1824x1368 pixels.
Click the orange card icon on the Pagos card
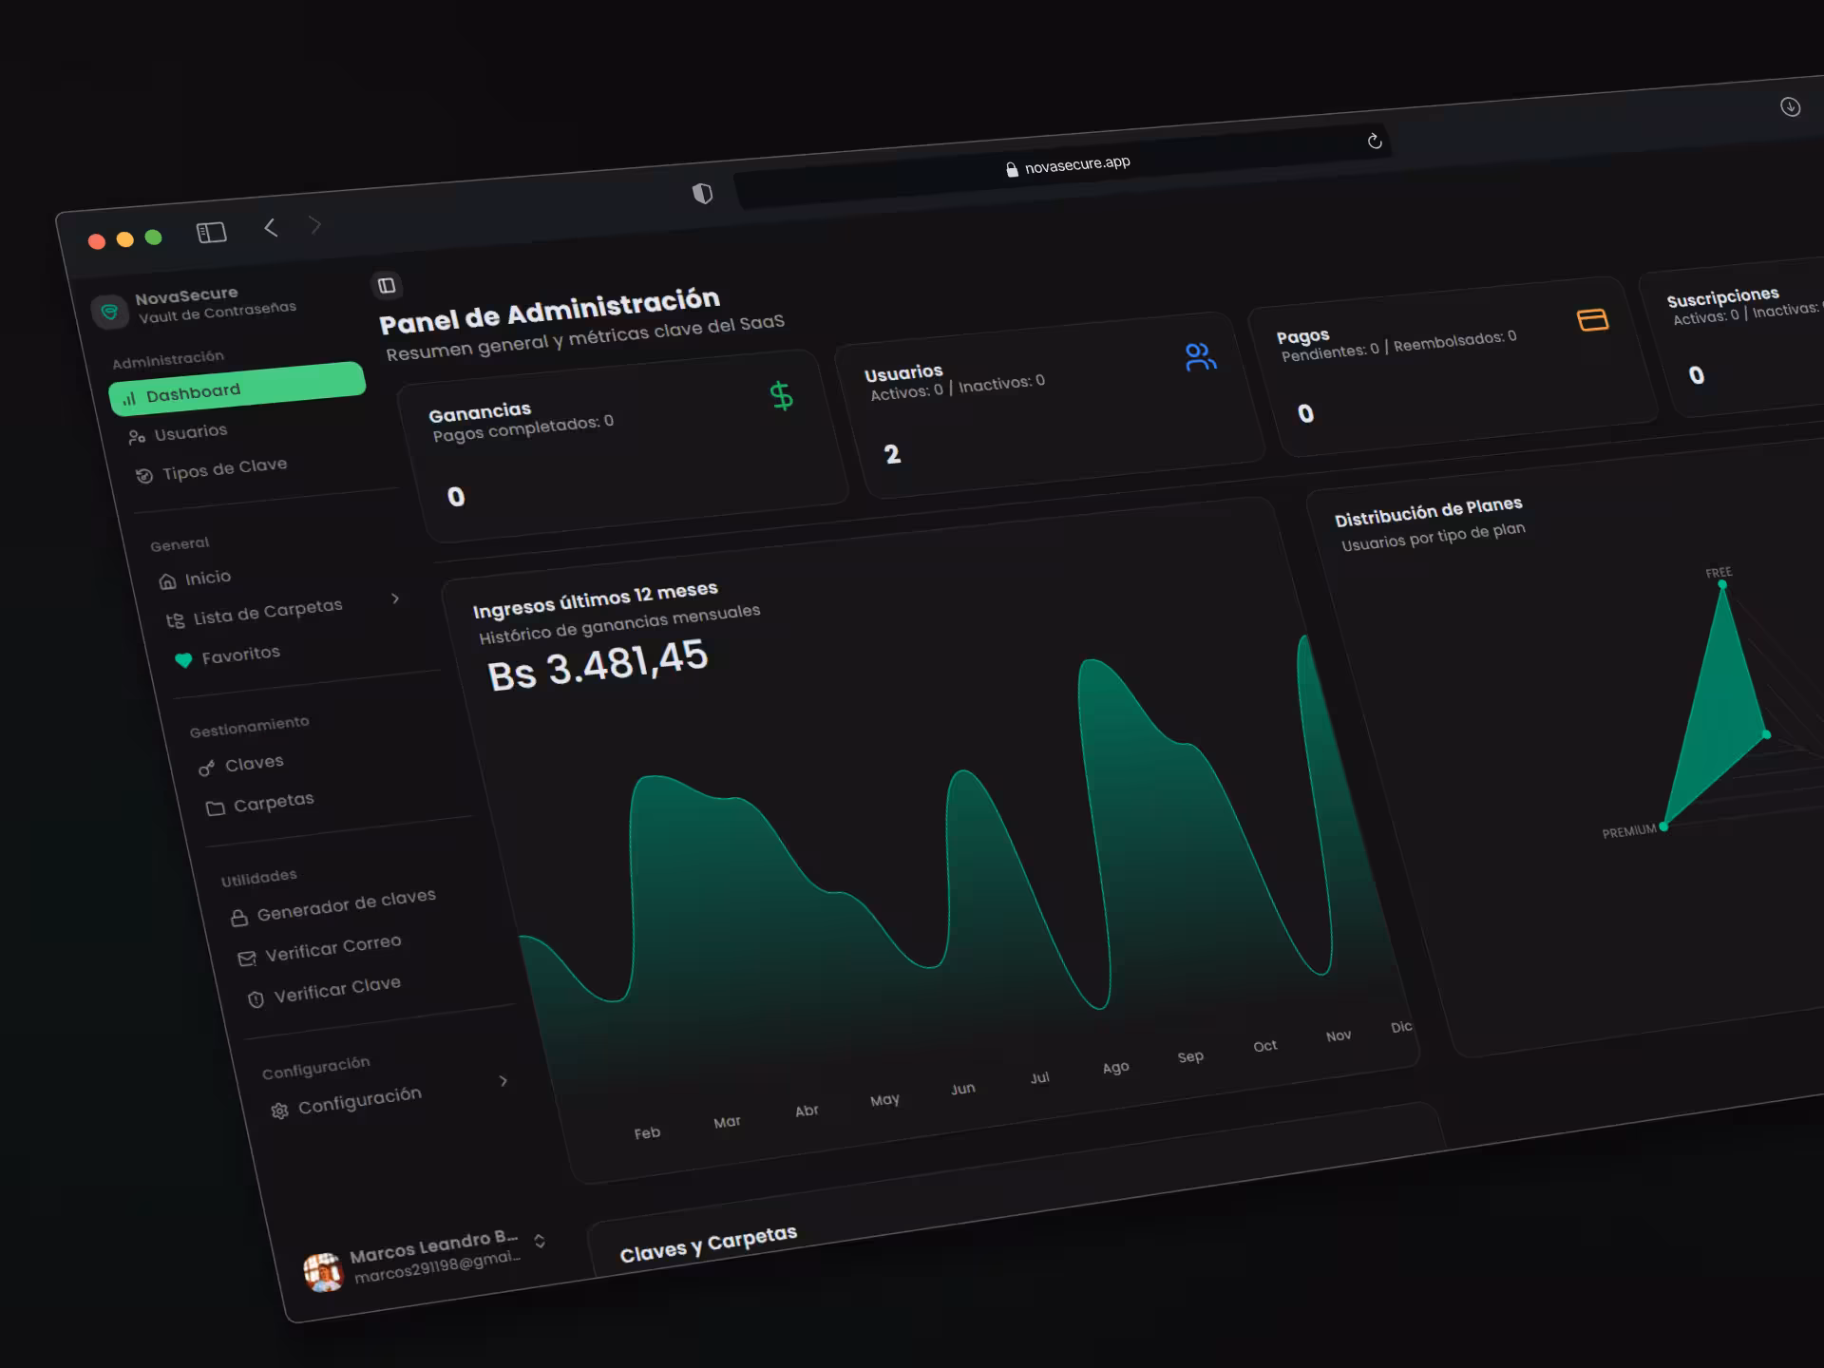click(1592, 320)
